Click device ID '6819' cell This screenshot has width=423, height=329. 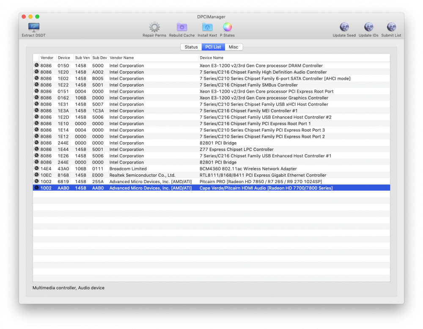pos(63,182)
